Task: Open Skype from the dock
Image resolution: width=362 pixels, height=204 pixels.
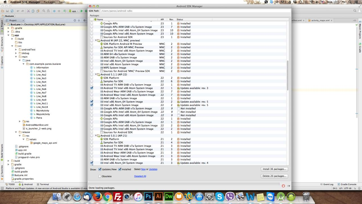Action: click(220, 197)
